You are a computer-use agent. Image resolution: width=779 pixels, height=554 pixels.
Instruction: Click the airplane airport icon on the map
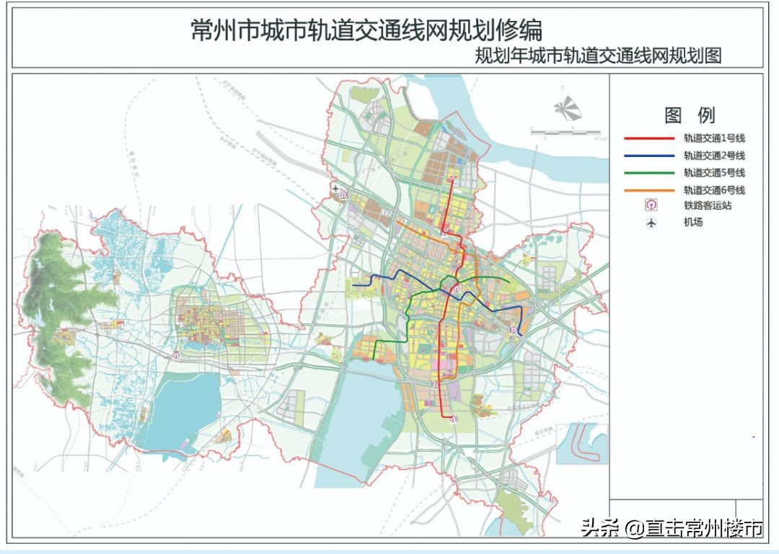point(336,189)
